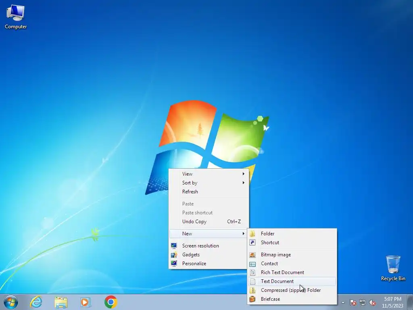Screen dimensions: 413x310
Task: Click the network status tray icon
Action: [363, 302]
